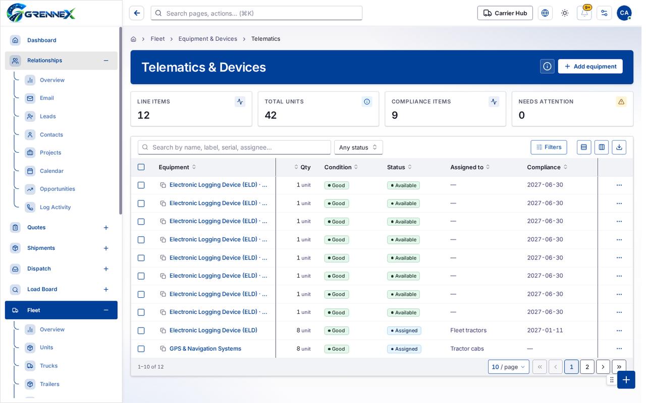Check the Fleet tractors ELD row checkbox

click(141, 330)
